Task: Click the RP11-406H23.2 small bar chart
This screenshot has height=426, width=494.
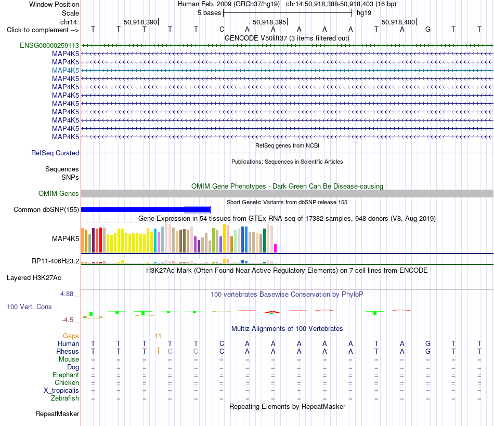Action: 179,261
